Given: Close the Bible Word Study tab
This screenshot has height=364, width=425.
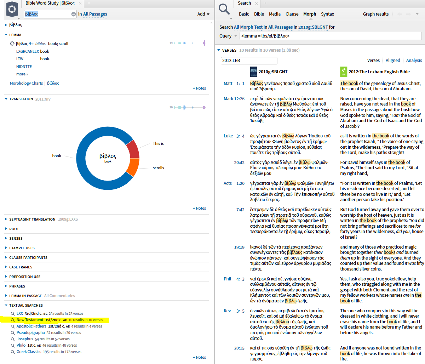Looking at the screenshot, I should tap(80, 3).
